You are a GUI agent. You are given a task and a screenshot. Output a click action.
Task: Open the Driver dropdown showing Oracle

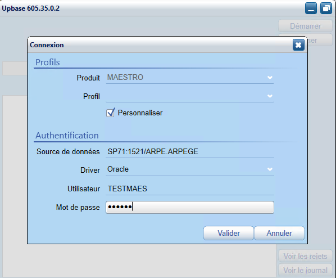[x=190, y=169]
